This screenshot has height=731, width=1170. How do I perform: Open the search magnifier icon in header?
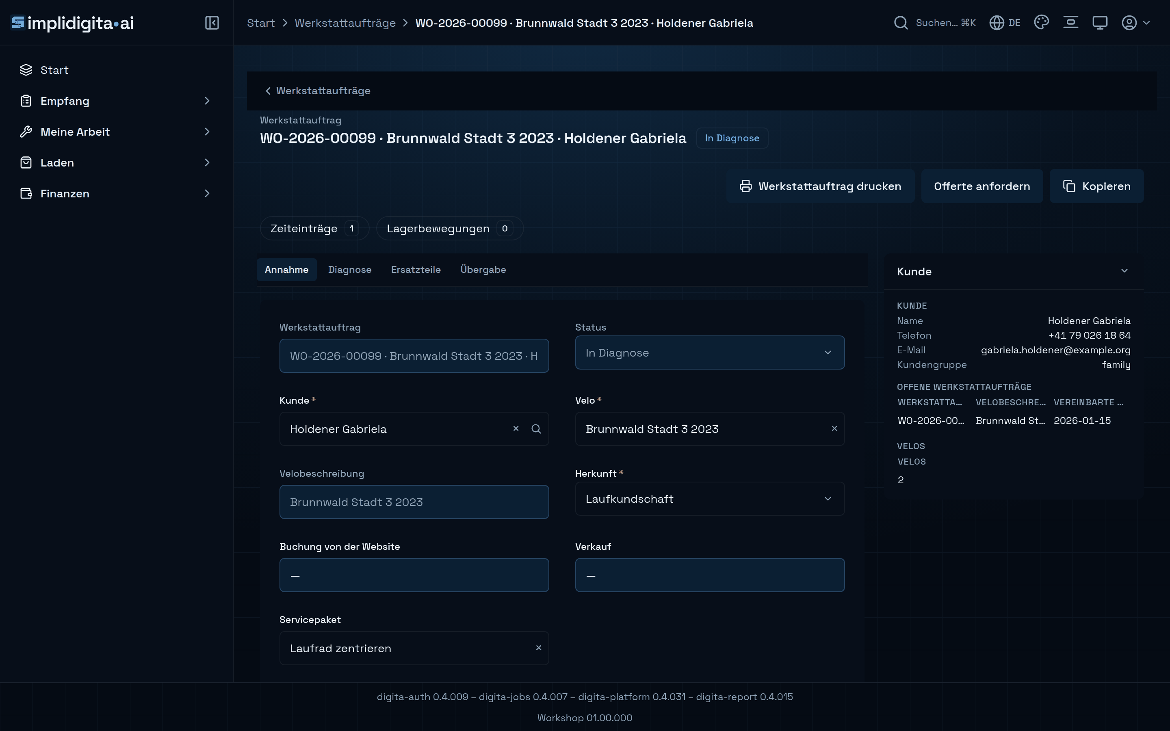point(901,23)
